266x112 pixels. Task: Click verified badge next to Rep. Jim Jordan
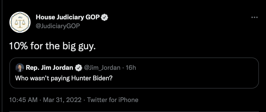click(x=79, y=68)
